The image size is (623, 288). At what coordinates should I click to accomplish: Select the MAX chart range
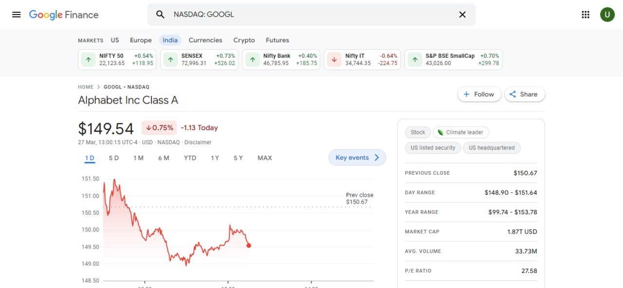pyautogui.click(x=265, y=158)
